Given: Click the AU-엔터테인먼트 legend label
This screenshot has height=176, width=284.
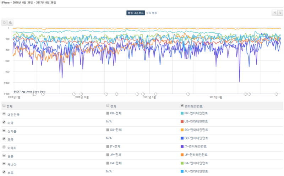Looking at the screenshot, I should click(196, 171).
